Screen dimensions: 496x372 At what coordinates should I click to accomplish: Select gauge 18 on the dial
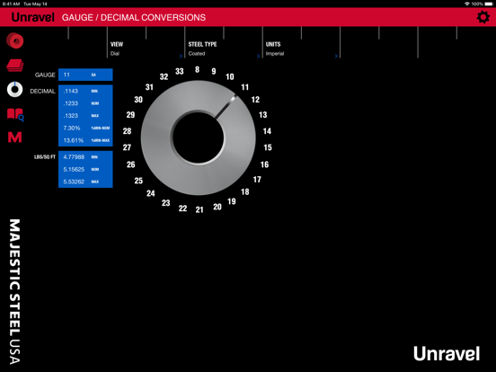click(x=244, y=192)
